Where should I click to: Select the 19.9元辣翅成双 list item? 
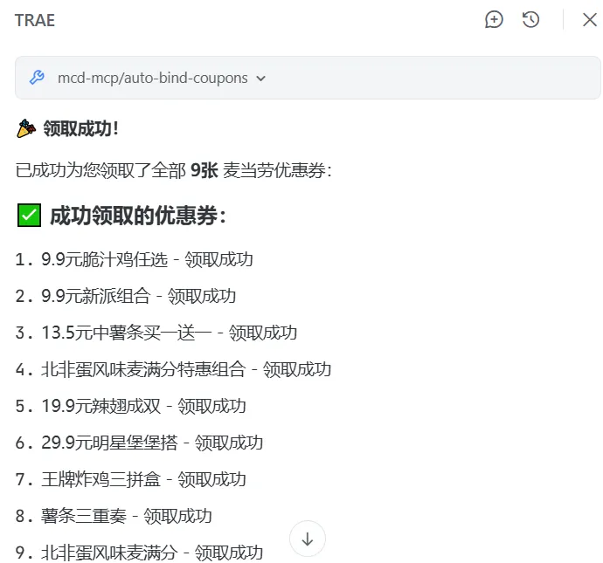point(131,406)
